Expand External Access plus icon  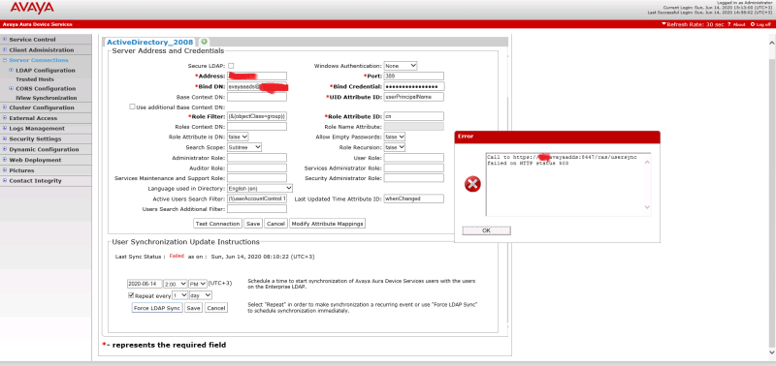click(5, 118)
